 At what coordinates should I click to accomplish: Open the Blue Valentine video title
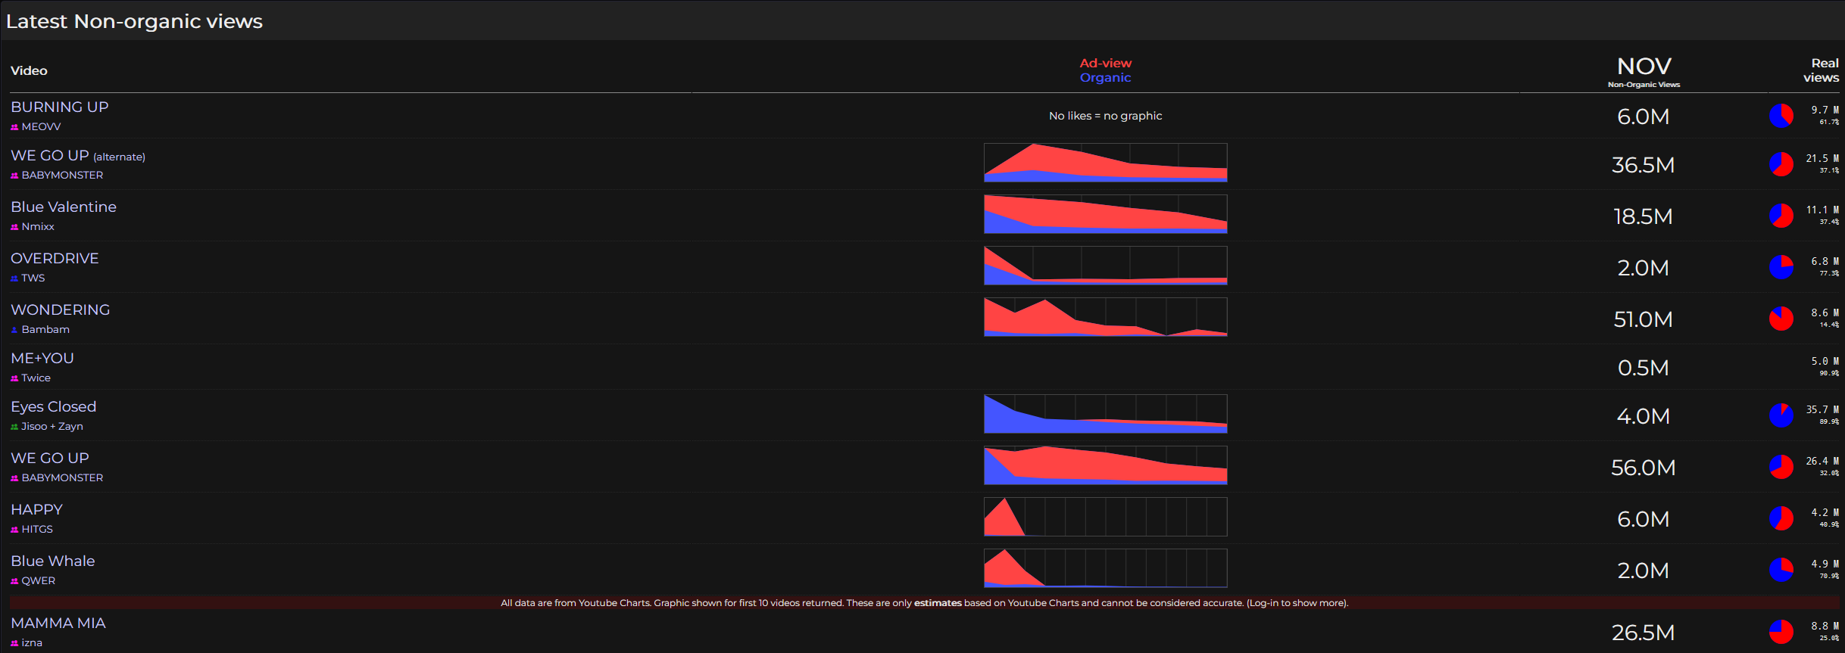point(64,207)
